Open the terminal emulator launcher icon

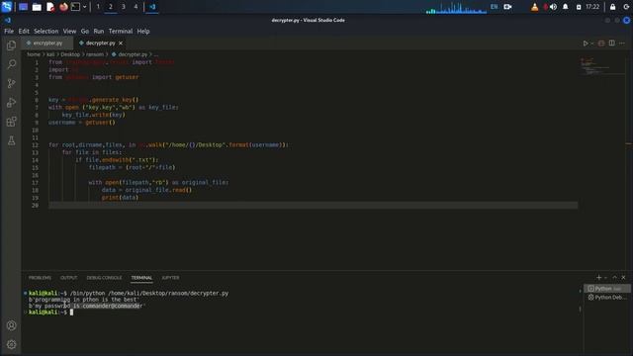point(75,7)
